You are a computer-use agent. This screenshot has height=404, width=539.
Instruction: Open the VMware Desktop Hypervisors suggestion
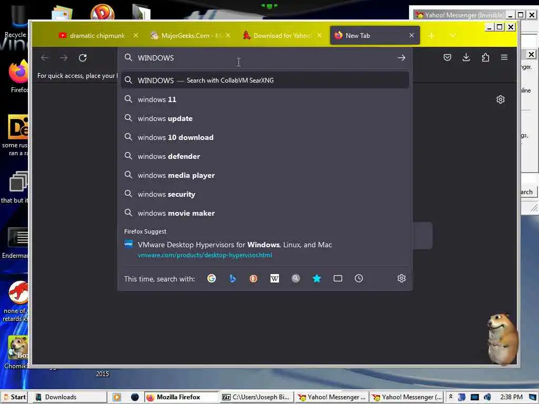pos(265,249)
